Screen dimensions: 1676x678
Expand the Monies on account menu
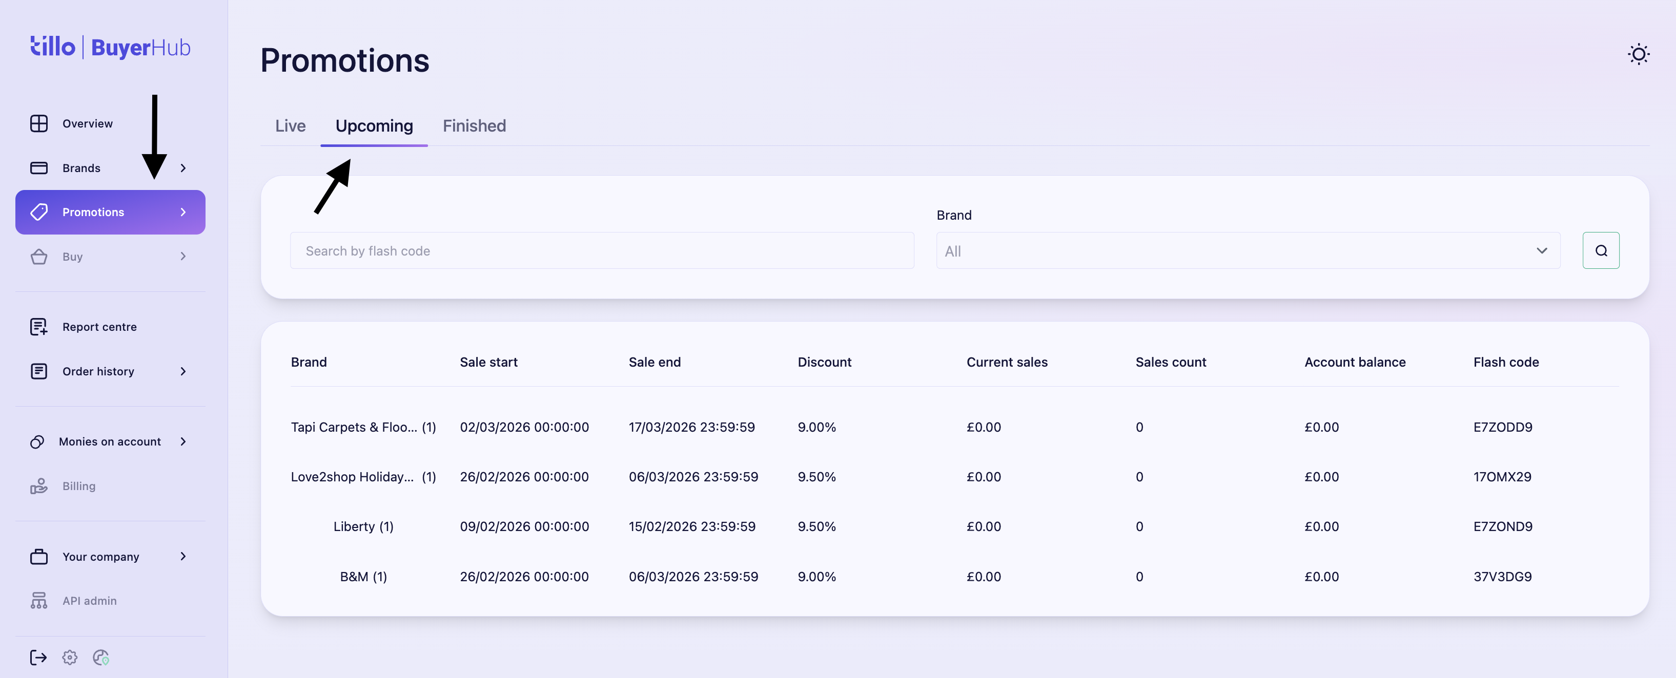[x=183, y=441]
